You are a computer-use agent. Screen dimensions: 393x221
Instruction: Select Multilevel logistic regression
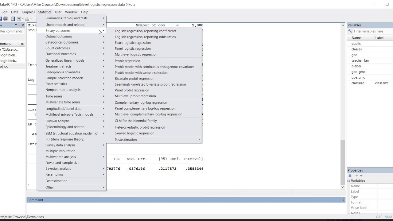click(x=154, y=54)
